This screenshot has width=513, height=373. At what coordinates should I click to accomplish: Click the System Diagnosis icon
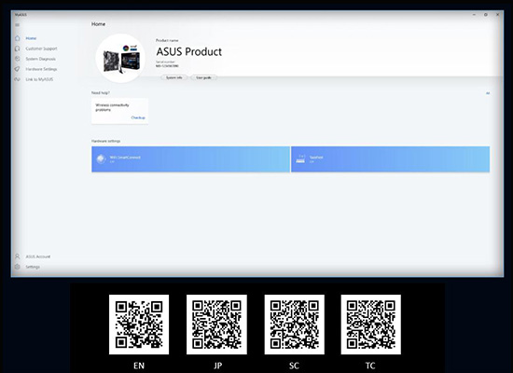point(18,59)
